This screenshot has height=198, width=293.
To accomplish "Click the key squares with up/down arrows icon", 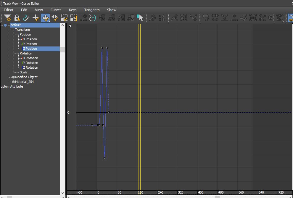I will [x=162, y=18].
